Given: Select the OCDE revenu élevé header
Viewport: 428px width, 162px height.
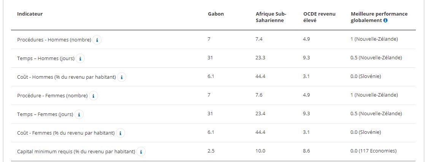Looking at the screenshot, I should [x=319, y=17].
